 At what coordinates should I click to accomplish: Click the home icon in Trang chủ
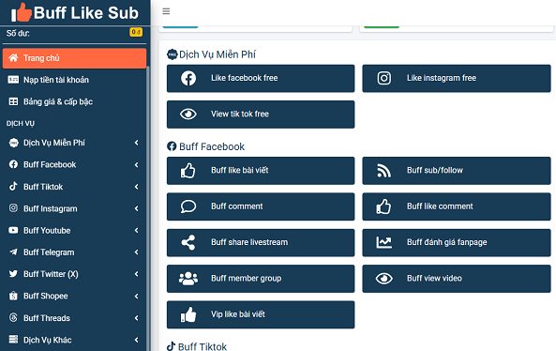(x=13, y=58)
